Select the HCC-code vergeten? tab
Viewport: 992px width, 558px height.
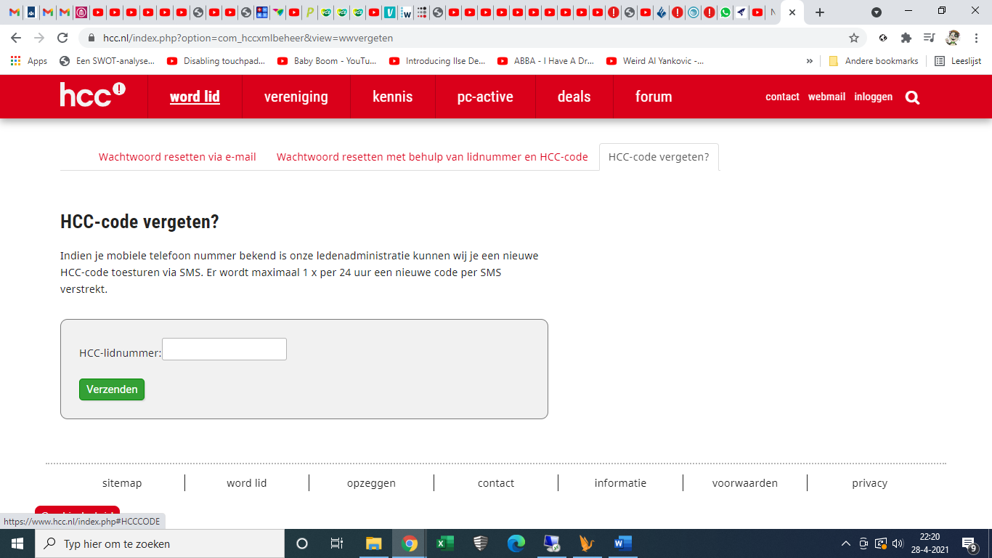point(659,157)
